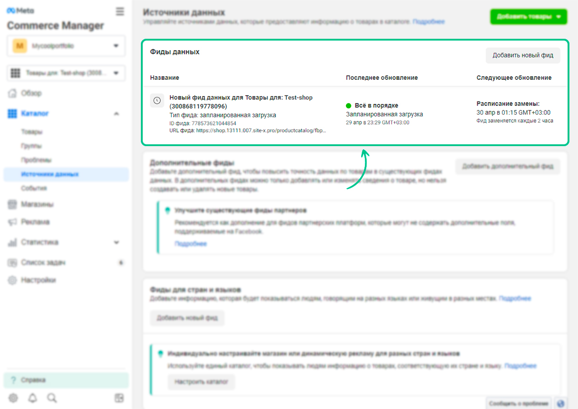
Task: Open the Test-shop catalog selector dropdown
Action: (66, 73)
